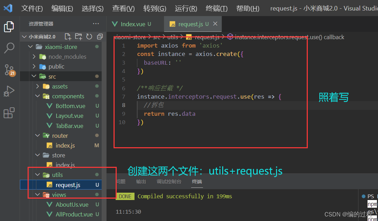Image resolution: width=378 pixels, height=221 pixels.
Task: Click the PS terminal entry in side list
Action: click(371, 197)
